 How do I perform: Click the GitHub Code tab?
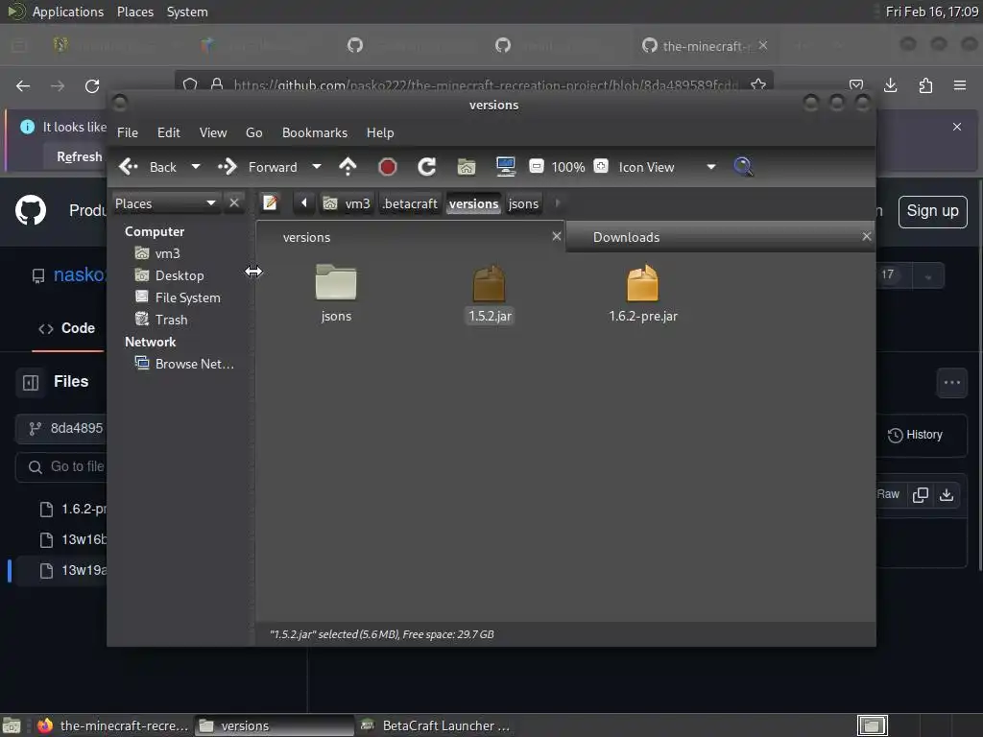(68, 328)
